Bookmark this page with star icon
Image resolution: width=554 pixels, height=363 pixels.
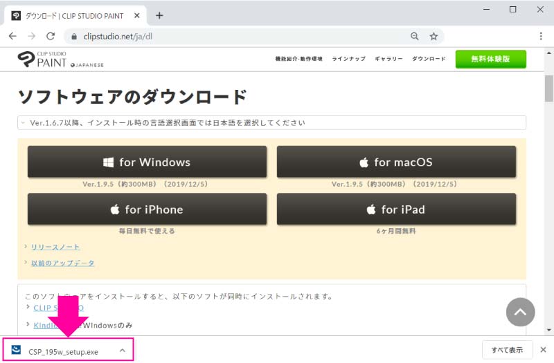[434, 36]
